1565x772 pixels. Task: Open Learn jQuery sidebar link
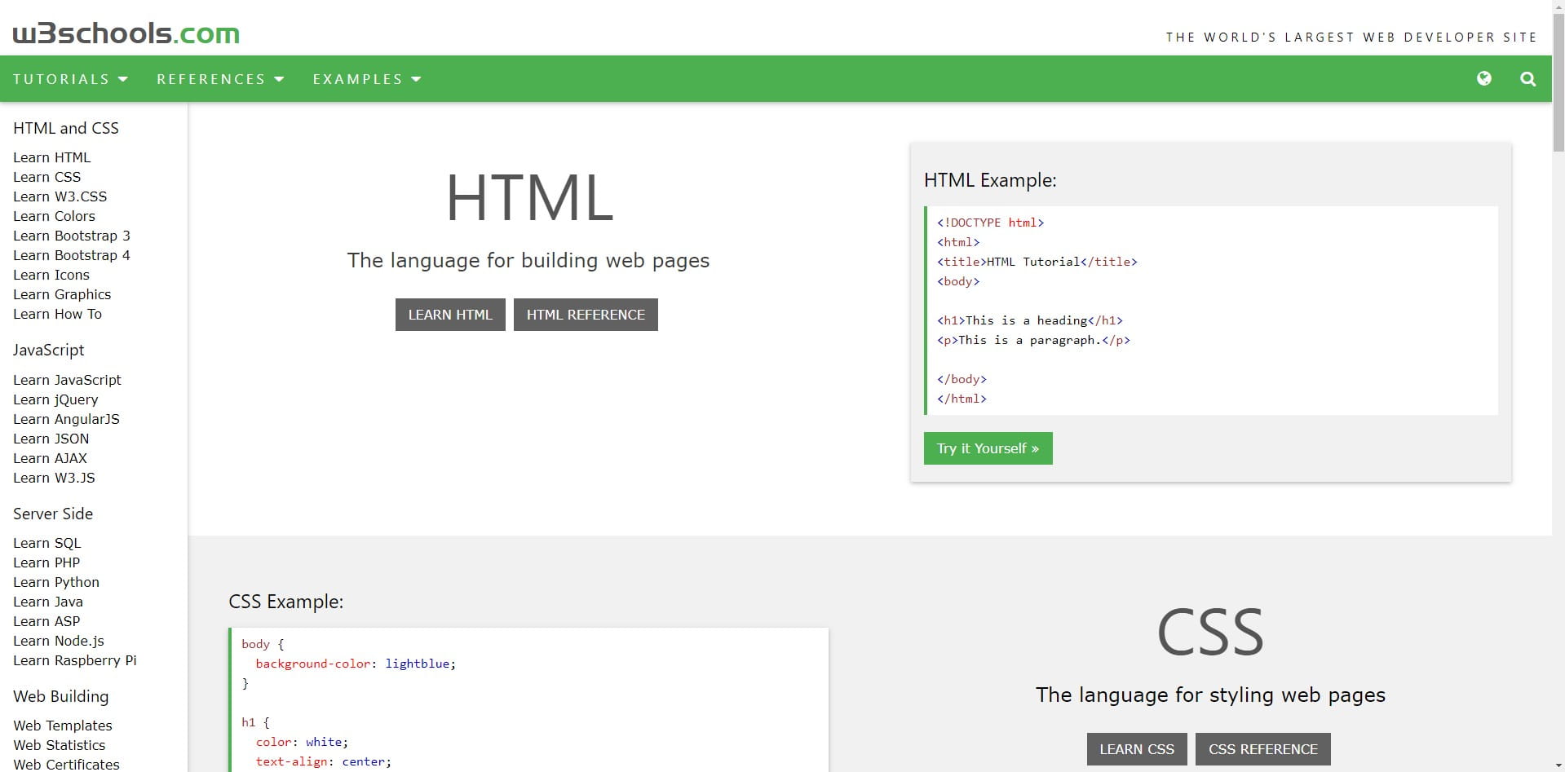[x=55, y=399]
